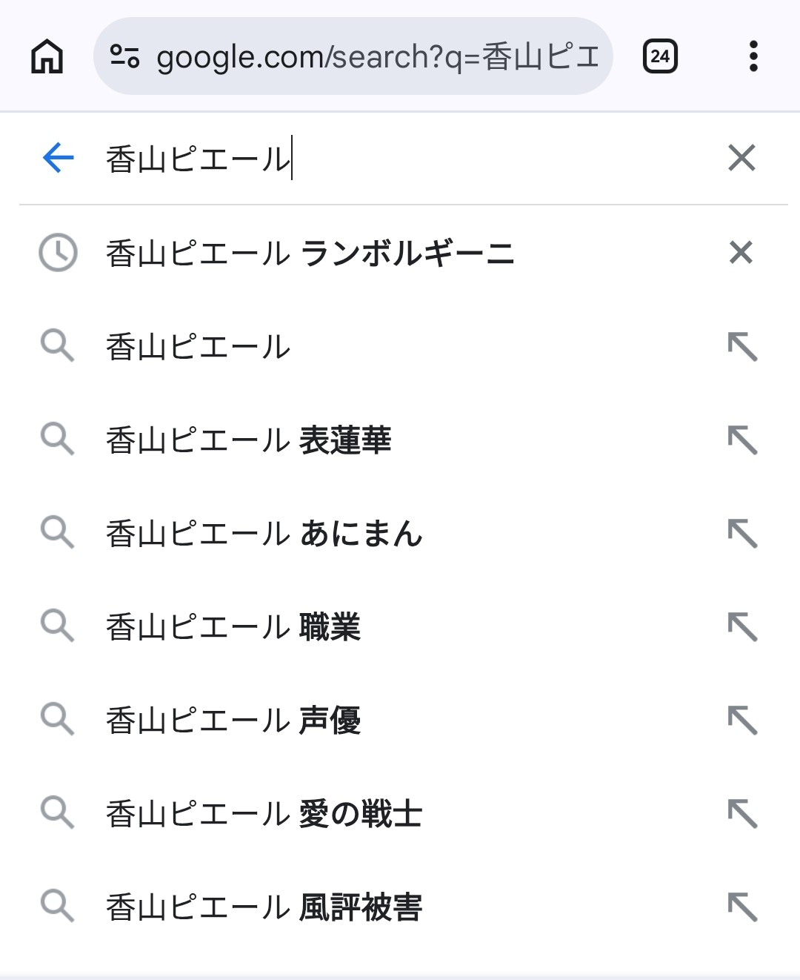The width and height of the screenshot is (800, 980).
Task: Open Chrome three-dot overflow menu
Action: click(753, 56)
